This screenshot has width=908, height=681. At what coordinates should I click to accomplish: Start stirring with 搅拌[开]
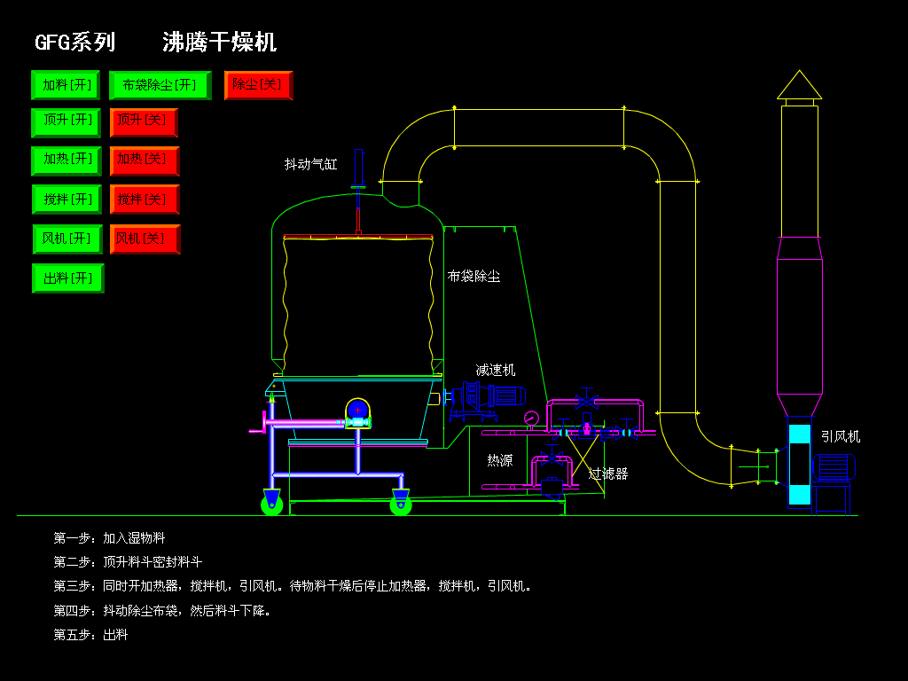point(67,199)
